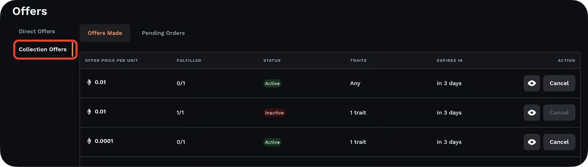
Task: Click the Active badge in the Any traits row
Action: (272, 83)
